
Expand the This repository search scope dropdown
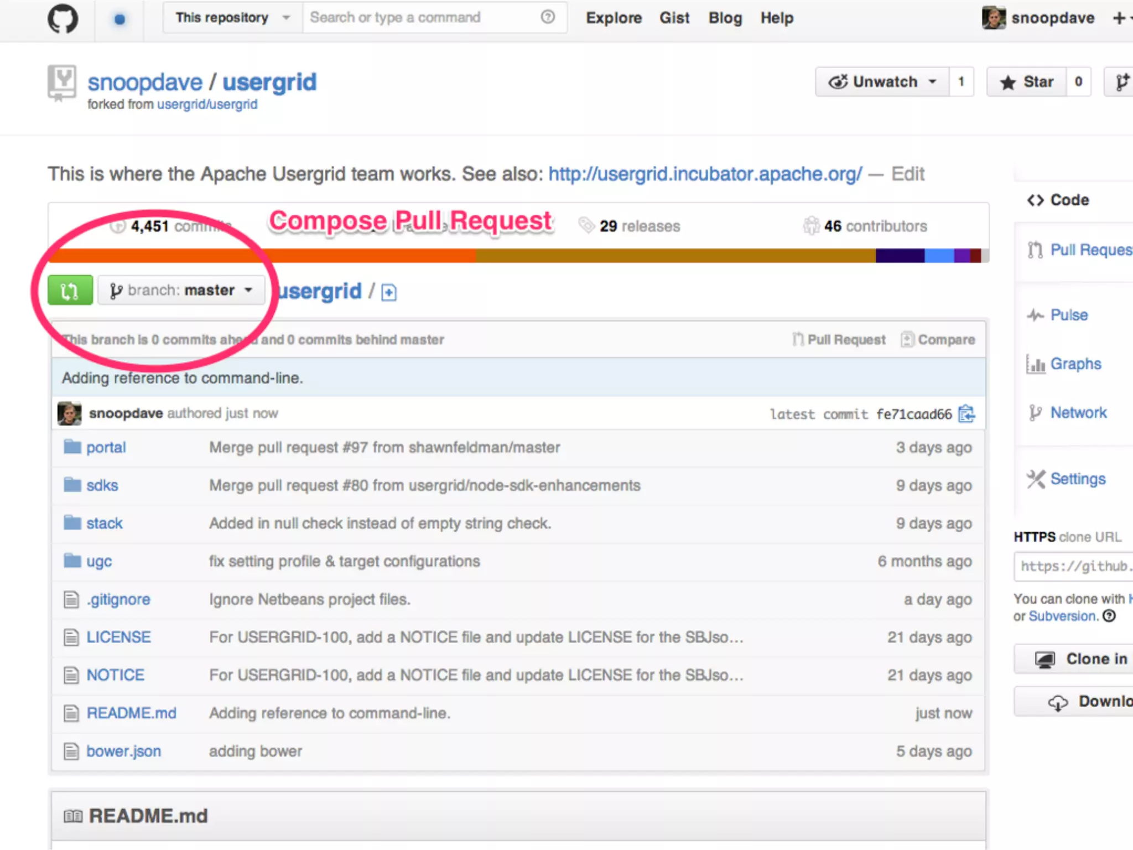coord(232,18)
